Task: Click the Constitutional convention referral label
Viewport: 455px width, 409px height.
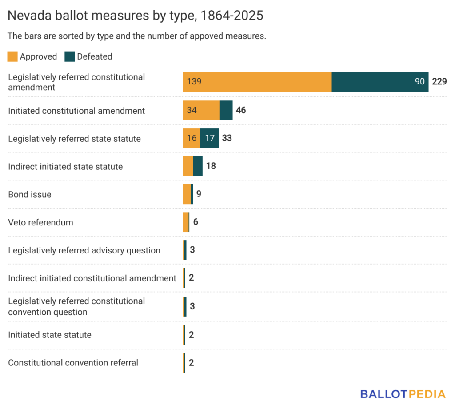Action: [73, 363]
